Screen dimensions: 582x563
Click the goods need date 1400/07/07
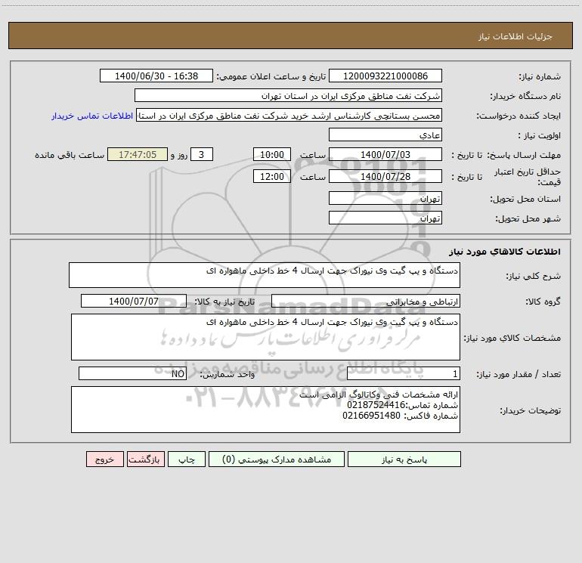[x=134, y=301]
